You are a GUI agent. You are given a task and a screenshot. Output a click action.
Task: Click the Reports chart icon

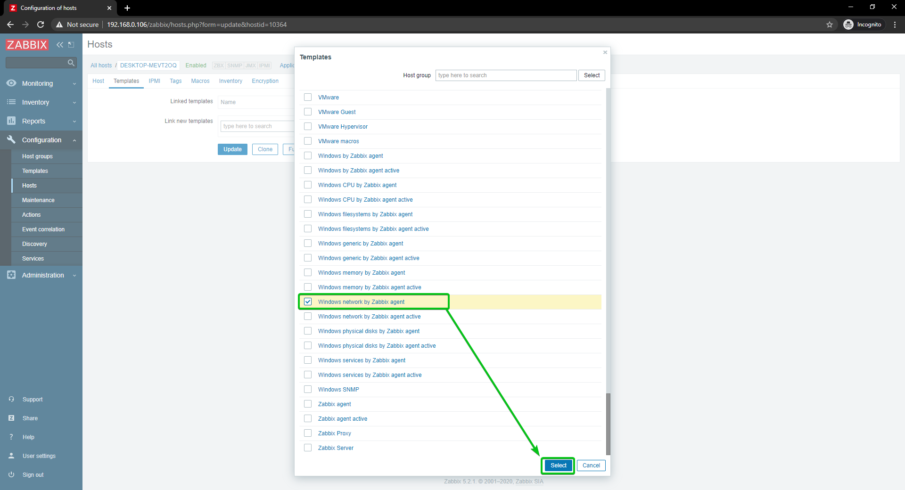click(x=11, y=121)
